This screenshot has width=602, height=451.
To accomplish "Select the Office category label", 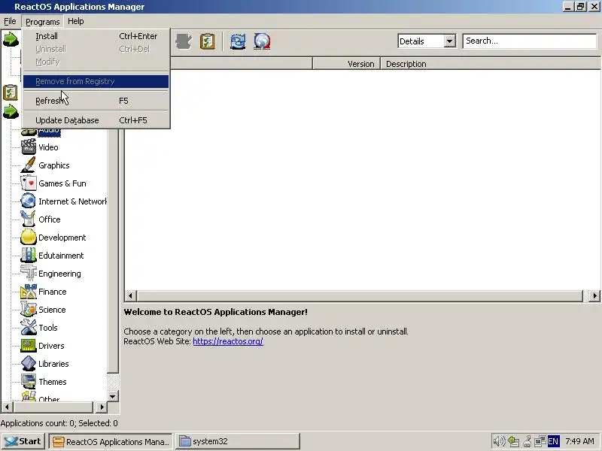I will point(50,219).
